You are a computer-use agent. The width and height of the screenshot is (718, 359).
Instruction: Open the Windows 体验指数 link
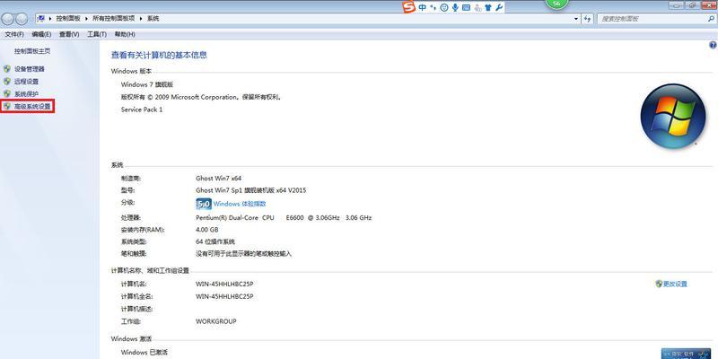(240, 204)
